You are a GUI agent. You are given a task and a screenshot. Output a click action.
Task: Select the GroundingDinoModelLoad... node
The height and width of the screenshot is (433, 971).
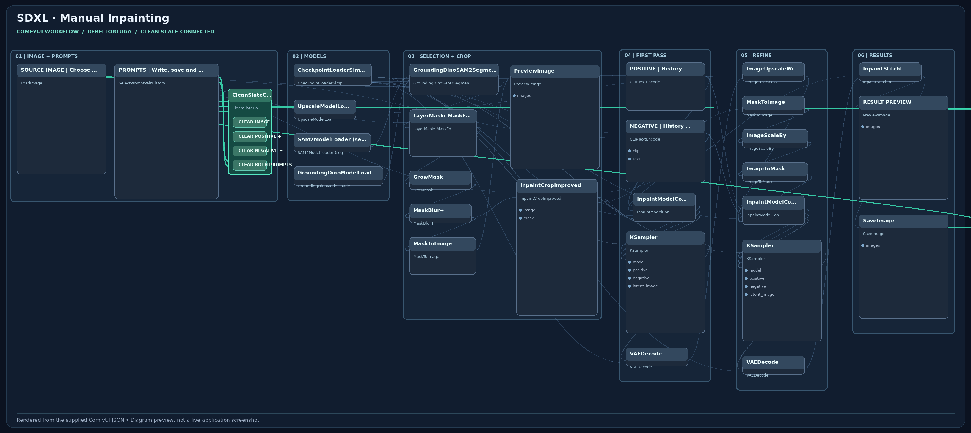tap(338, 176)
